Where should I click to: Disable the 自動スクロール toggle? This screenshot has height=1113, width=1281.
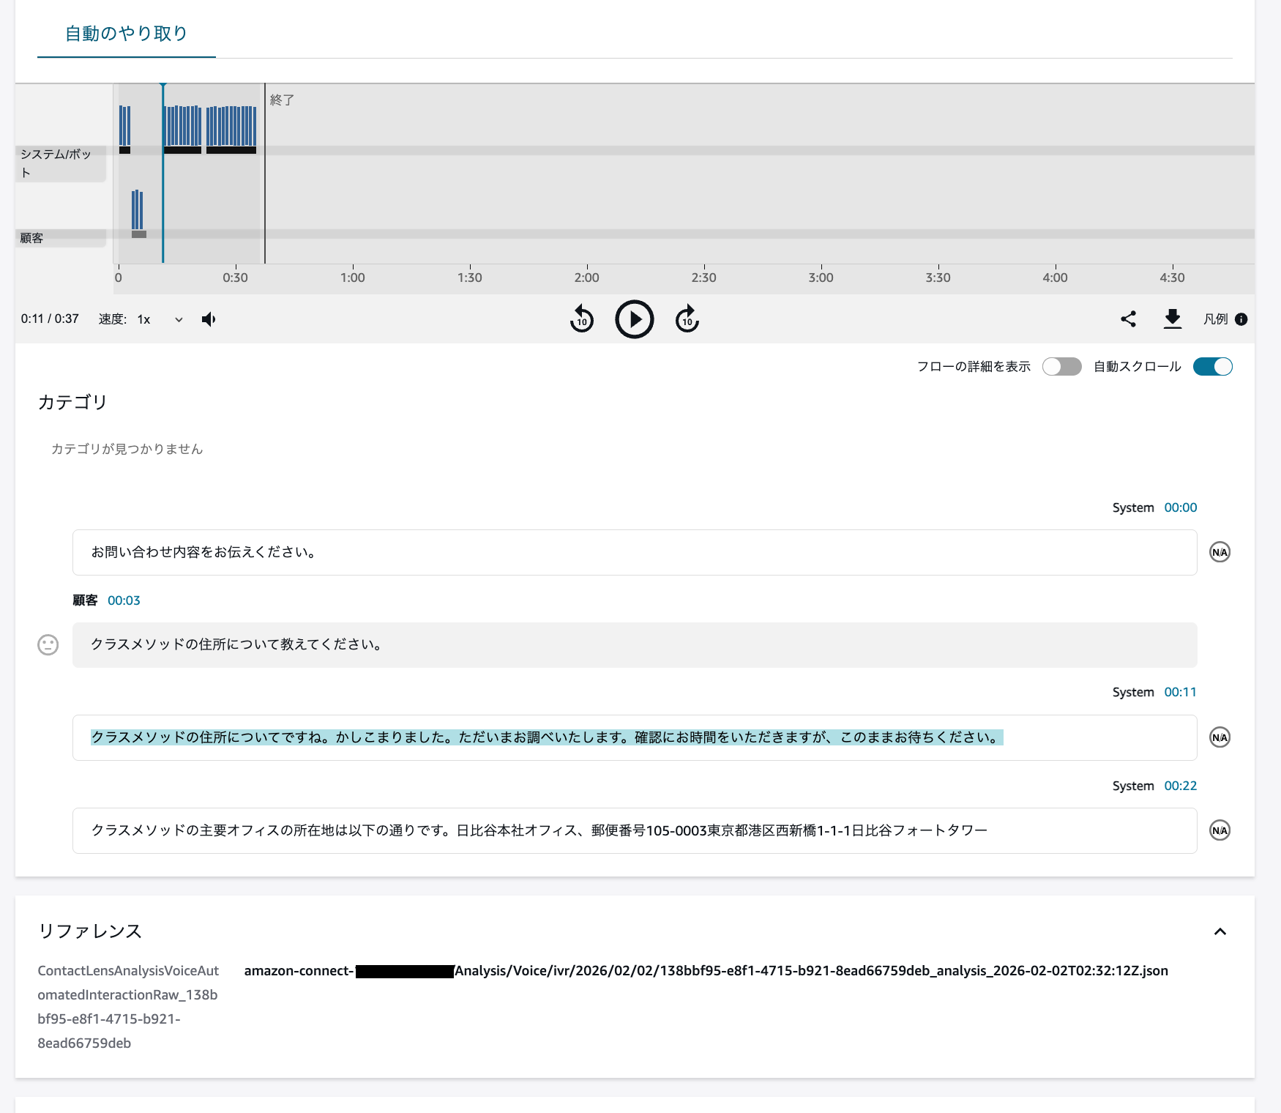click(x=1213, y=367)
